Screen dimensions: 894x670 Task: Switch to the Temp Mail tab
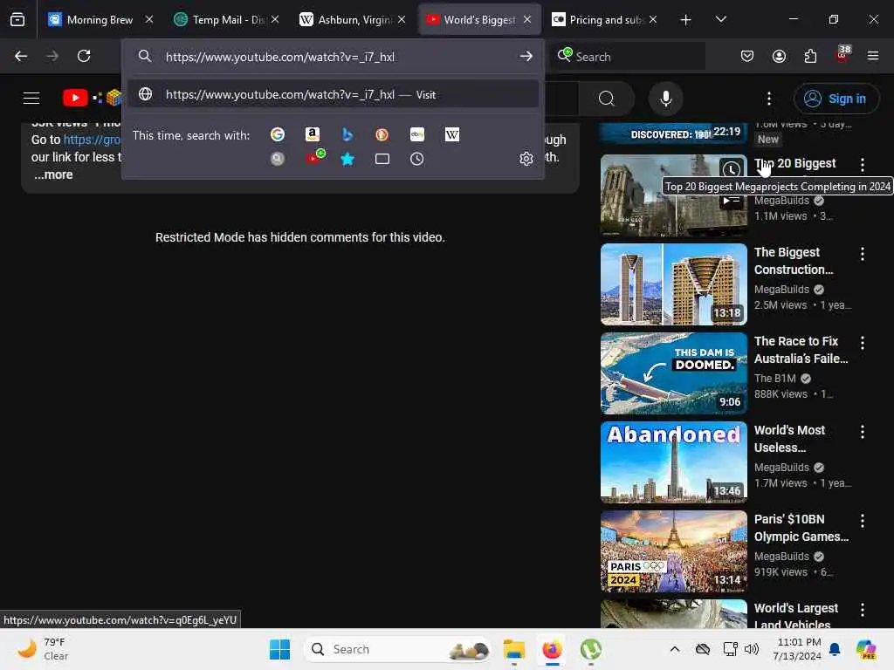(x=228, y=20)
